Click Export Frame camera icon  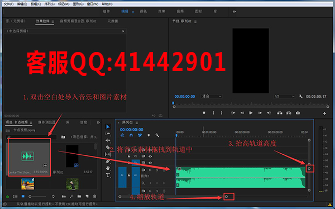coord(298,113)
